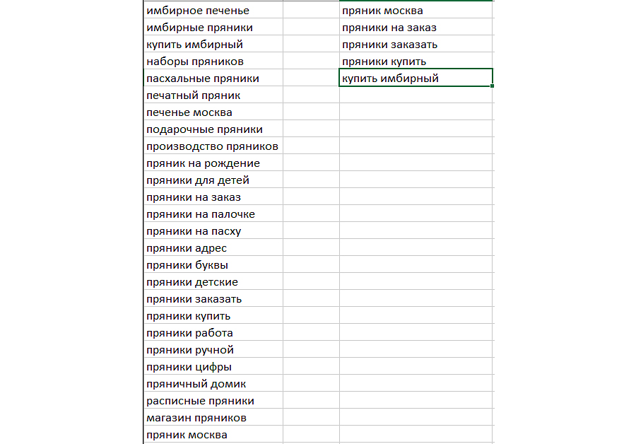This screenshot has width=636, height=444.
Task: Click the 'производство пряников' cell
Action: point(212,146)
